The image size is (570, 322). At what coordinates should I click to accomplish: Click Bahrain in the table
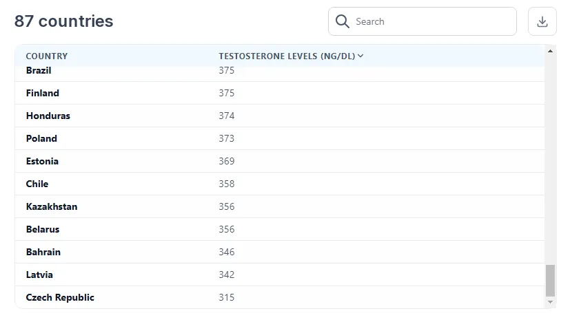point(43,252)
